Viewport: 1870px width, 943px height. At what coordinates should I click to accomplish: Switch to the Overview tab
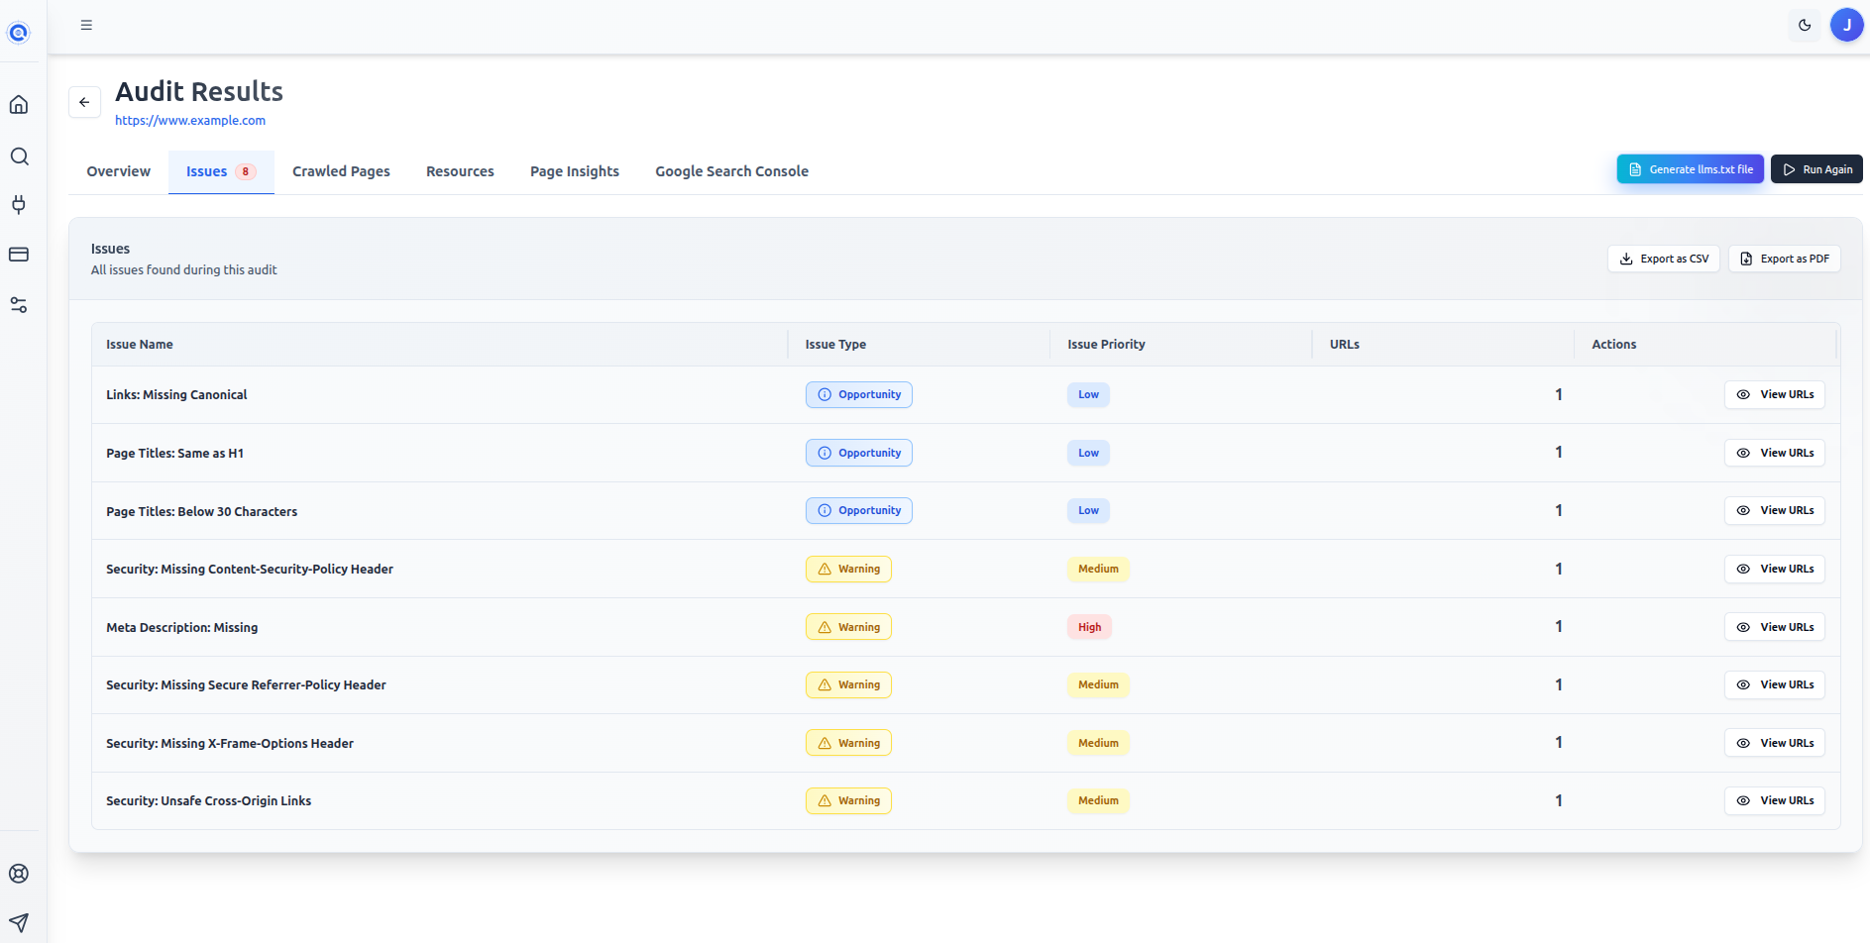(x=118, y=170)
